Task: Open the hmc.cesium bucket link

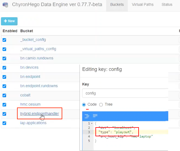Action: point(31,104)
